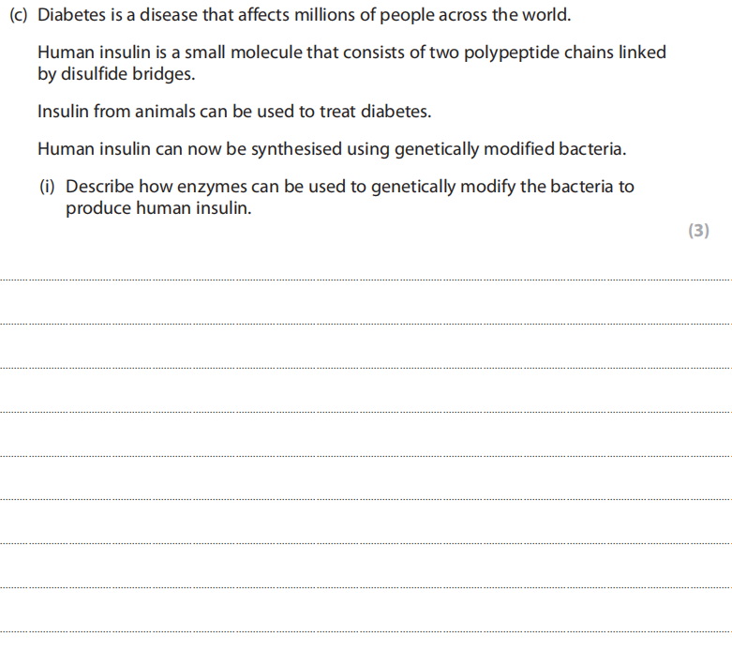Click the "(c)" question part label
The image size is (732, 667).
19,16
